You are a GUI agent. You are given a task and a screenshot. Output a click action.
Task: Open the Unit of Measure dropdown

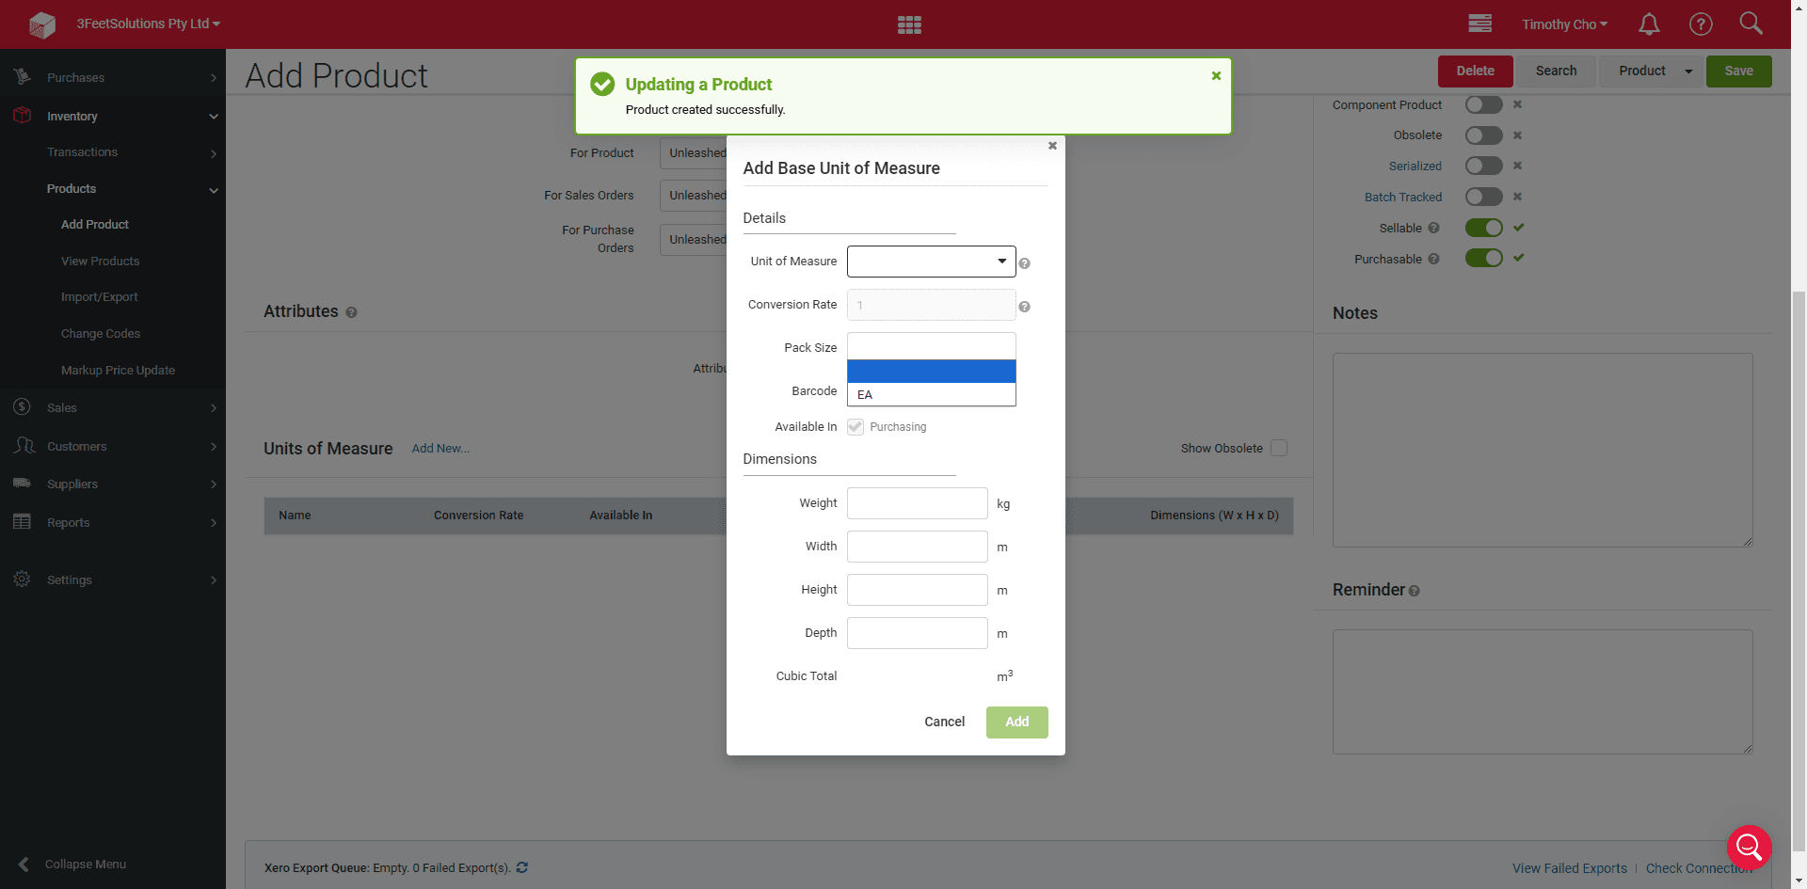(x=932, y=262)
